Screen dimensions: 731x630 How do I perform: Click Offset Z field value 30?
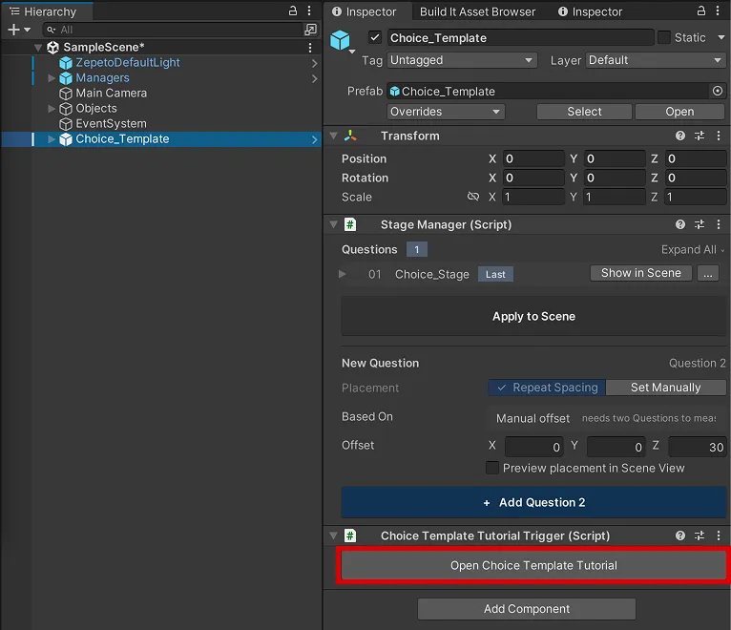(697, 447)
